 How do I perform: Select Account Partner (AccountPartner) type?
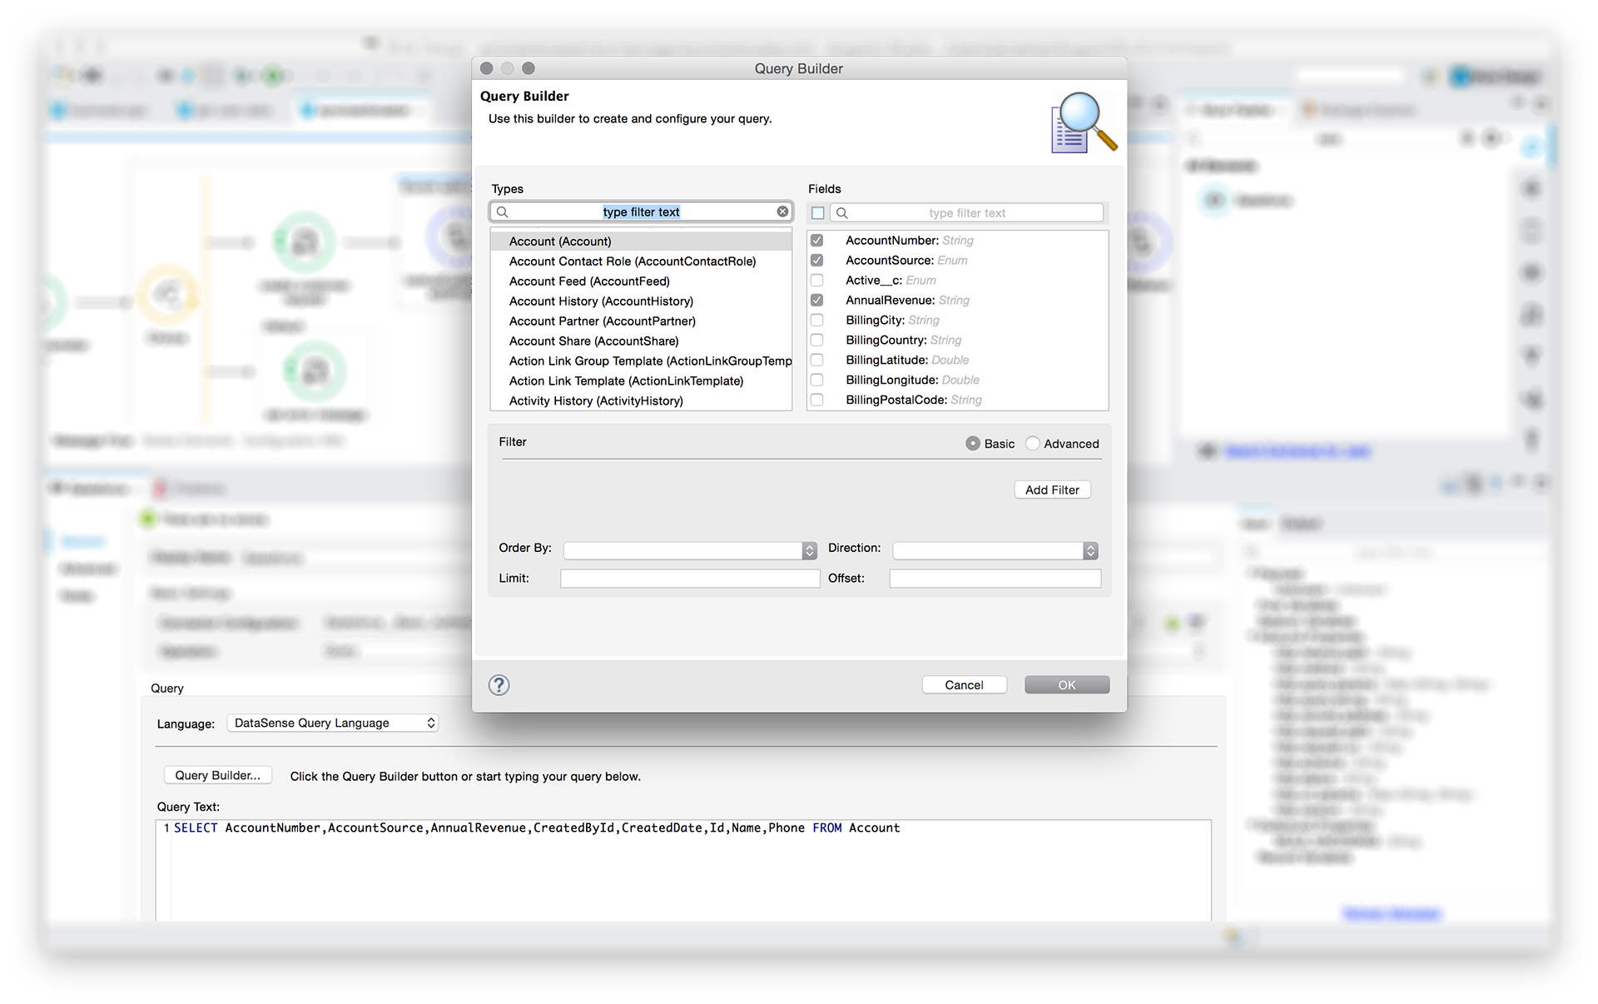[641, 321]
